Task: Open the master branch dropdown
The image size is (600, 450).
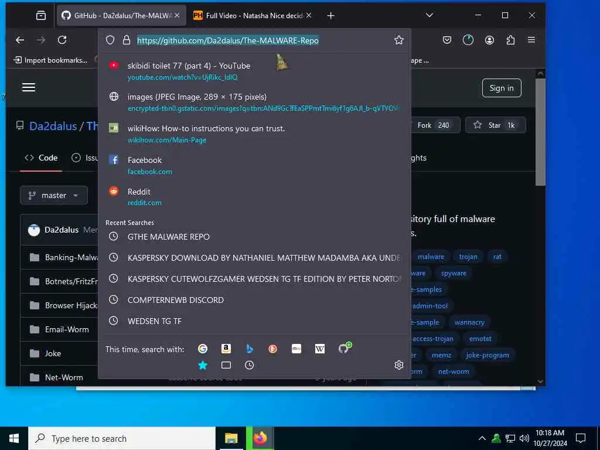Action: (x=54, y=196)
